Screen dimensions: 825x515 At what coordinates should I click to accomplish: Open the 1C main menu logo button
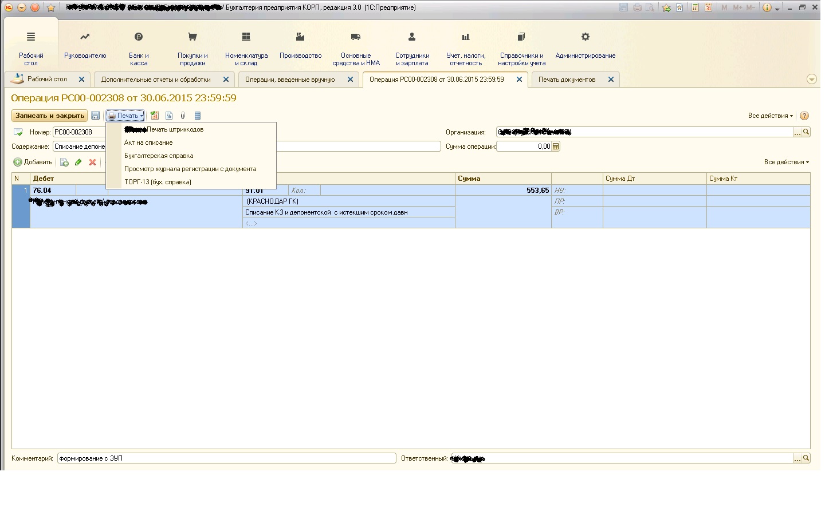coord(9,7)
